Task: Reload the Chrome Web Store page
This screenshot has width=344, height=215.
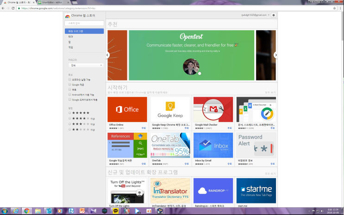Action: (13, 8)
